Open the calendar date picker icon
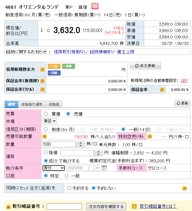 104,168
